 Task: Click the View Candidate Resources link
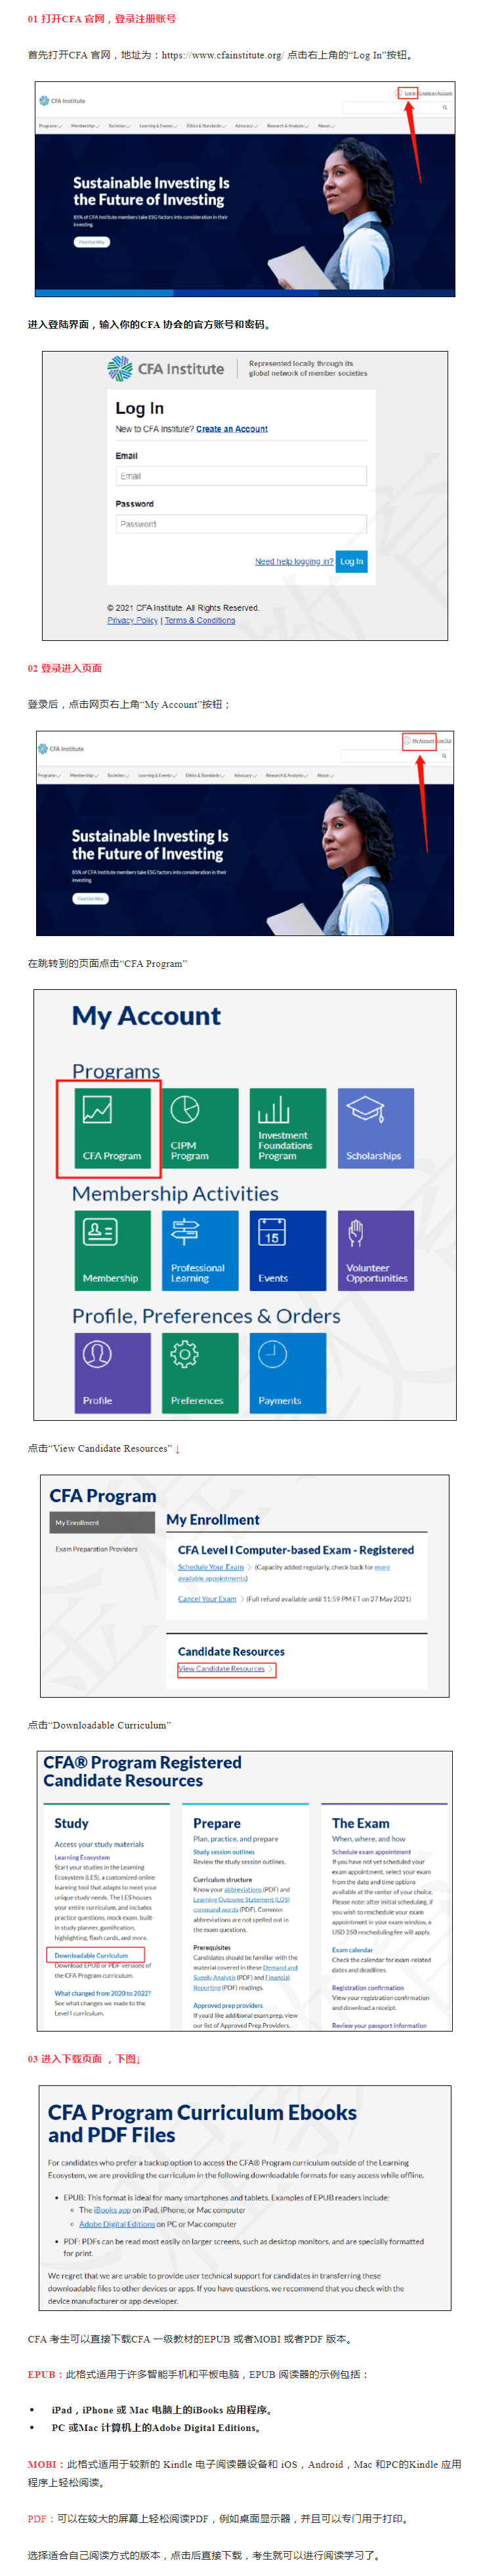pos(222,1668)
